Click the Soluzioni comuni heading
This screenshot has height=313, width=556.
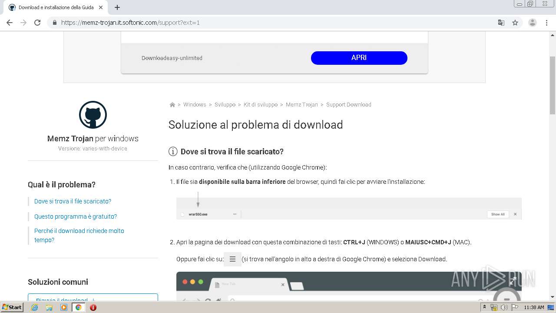coord(58,282)
